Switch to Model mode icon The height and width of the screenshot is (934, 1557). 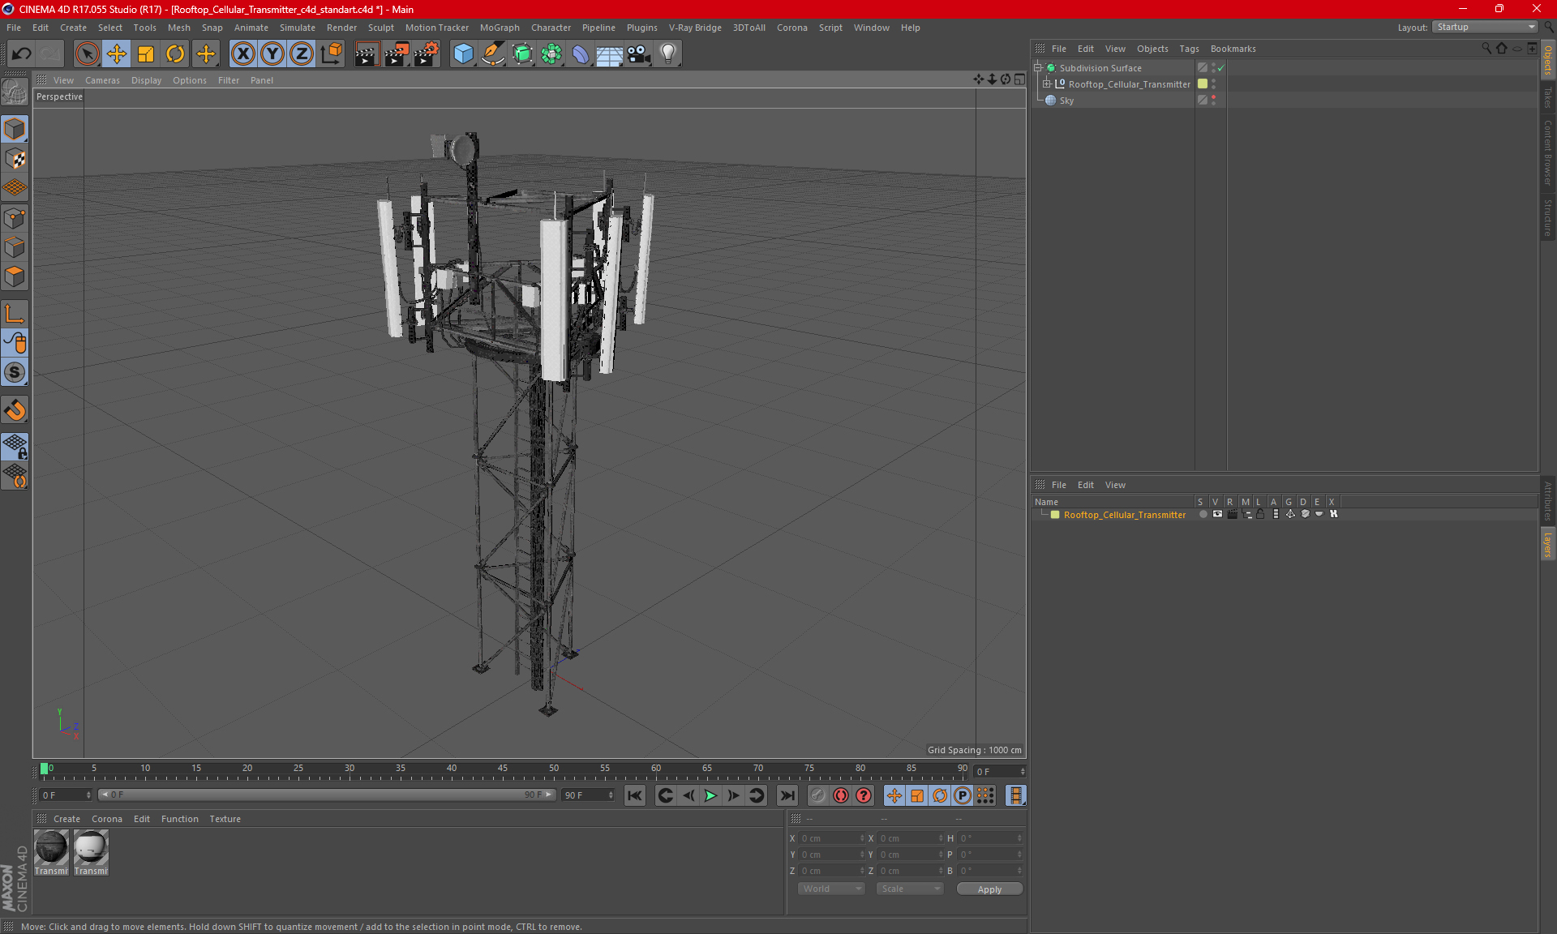[x=15, y=130]
